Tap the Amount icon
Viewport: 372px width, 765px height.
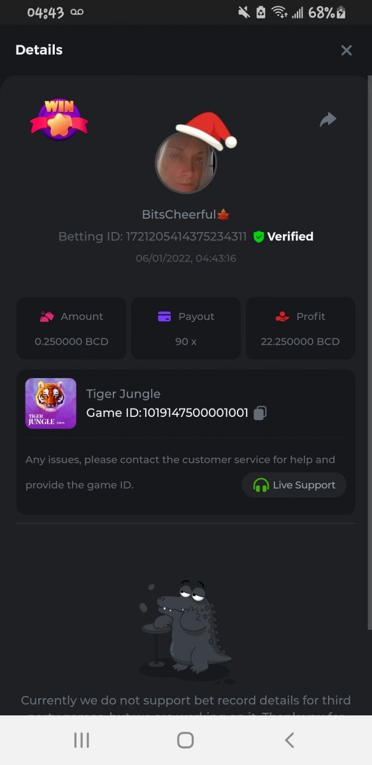coord(46,316)
